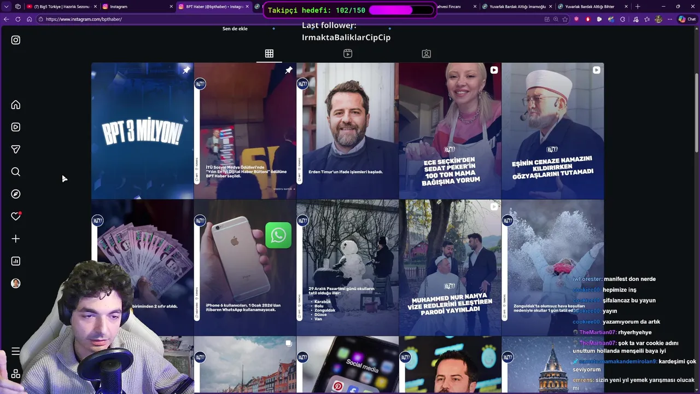Open the tab actions icon at the top left
The height and width of the screenshot is (394, 700).
[x=18, y=7]
